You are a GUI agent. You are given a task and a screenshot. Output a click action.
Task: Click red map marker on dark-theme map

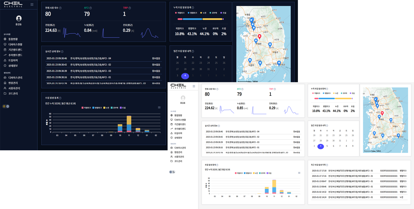[x=259, y=37]
